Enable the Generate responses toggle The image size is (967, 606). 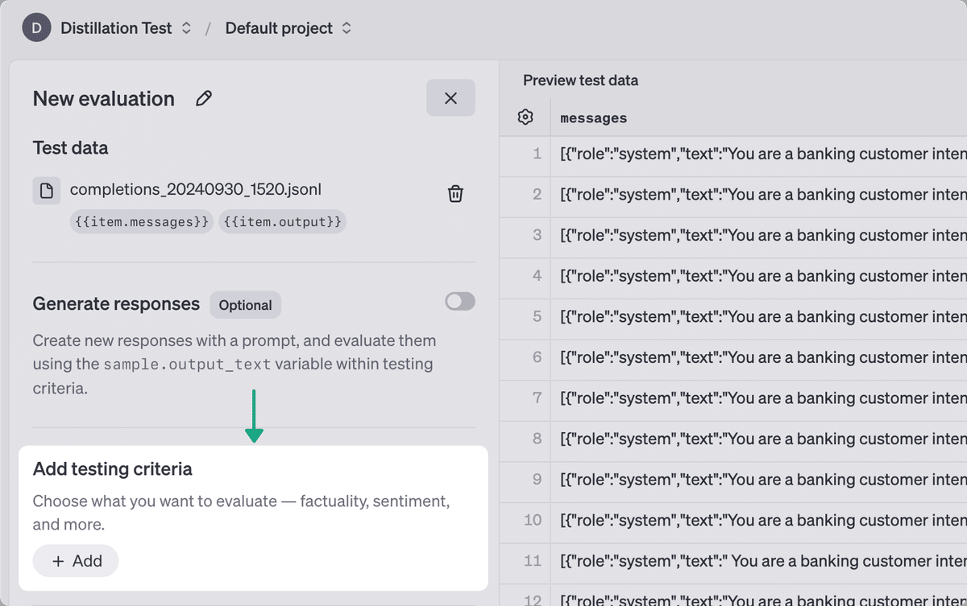click(x=459, y=301)
